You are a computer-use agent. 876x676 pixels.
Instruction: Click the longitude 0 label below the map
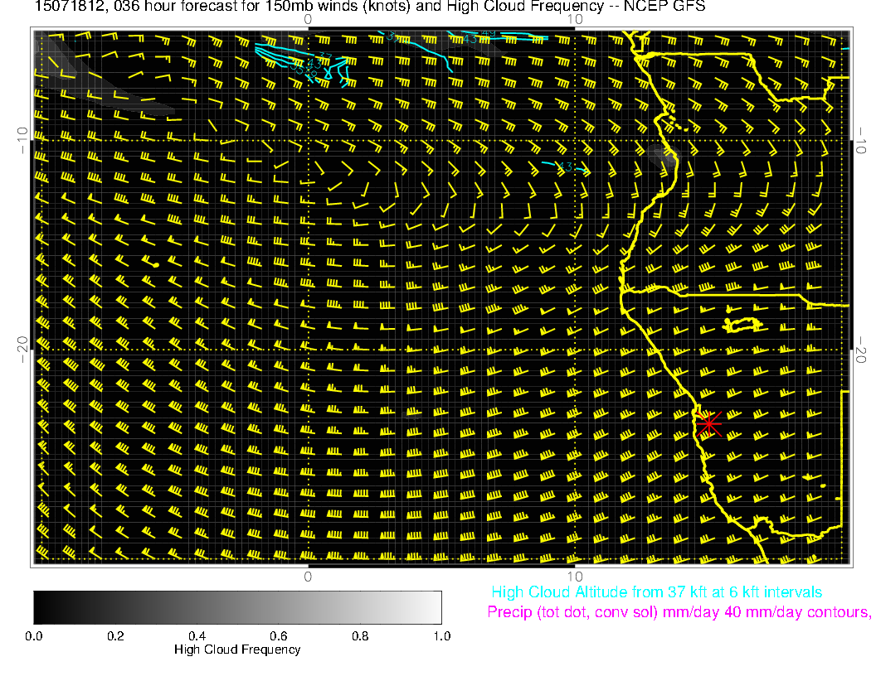click(x=308, y=577)
